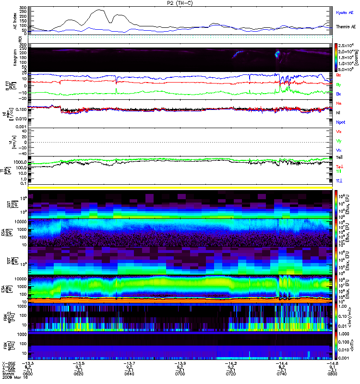The image size is (360, 384).
Task: Click the X-GSE value -14.8
Action: [x=333, y=363]
